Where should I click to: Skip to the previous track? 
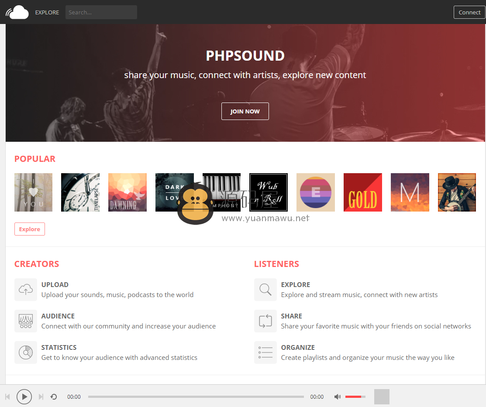pyautogui.click(x=8, y=397)
